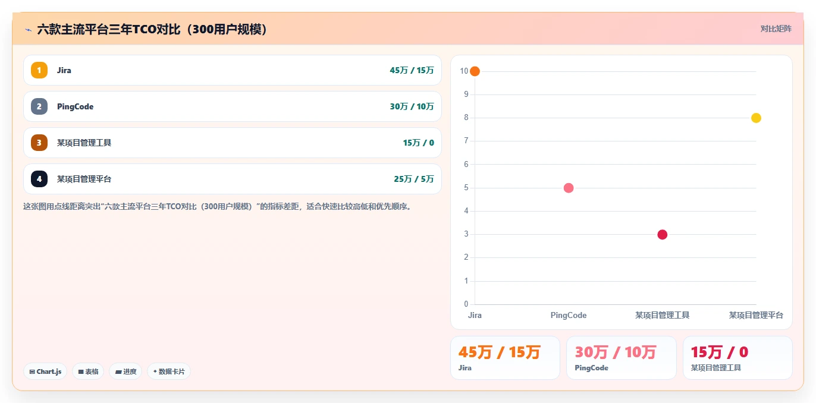
Task: Click the pink PingCode data point
Action: (x=569, y=188)
